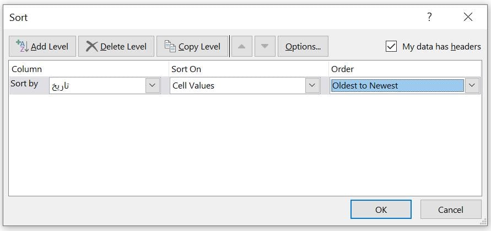Move sort level down with the down arrow

(265, 46)
